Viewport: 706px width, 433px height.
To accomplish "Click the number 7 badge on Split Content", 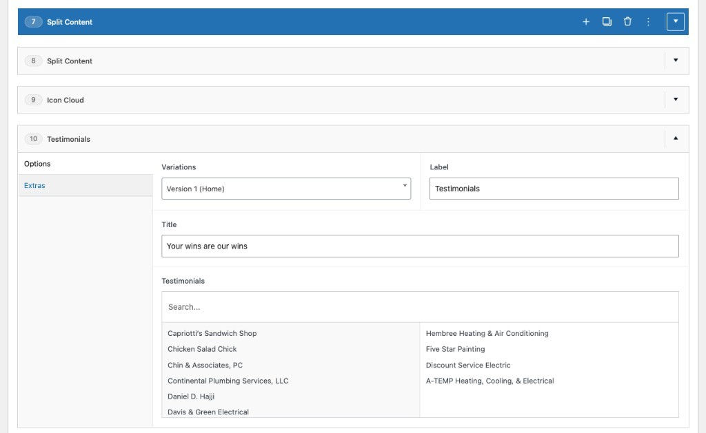I will (x=33, y=21).
